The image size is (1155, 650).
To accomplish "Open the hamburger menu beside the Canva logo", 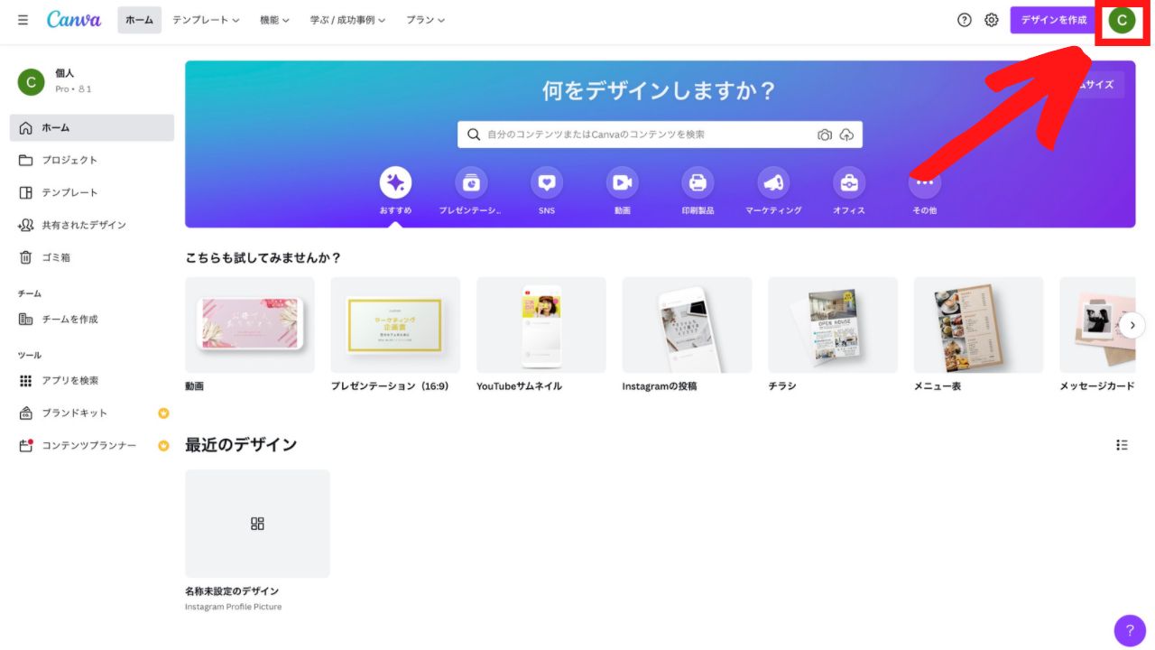I will [x=23, y=20].
